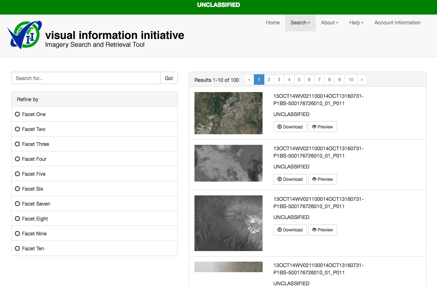
Task: Click the Search for text field
Action: pos(86,78)
